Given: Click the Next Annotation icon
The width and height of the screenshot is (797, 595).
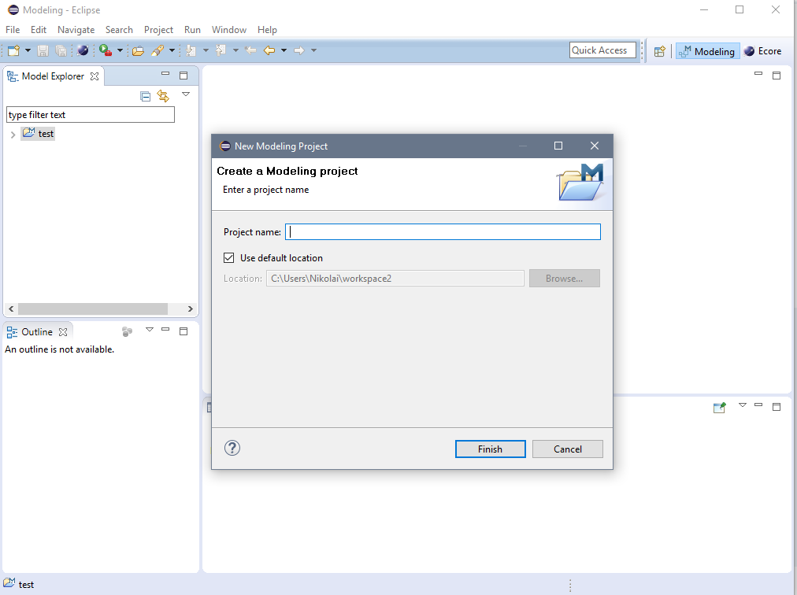Looking at the screenshot, I should coord(191,50).
